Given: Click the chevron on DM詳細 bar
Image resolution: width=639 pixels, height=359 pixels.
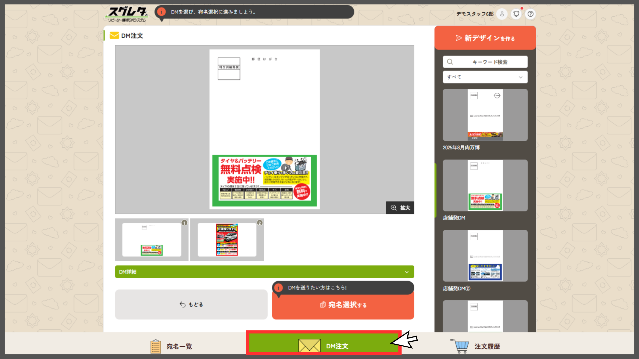Looking at the screenshot, I should coord(407,272).
